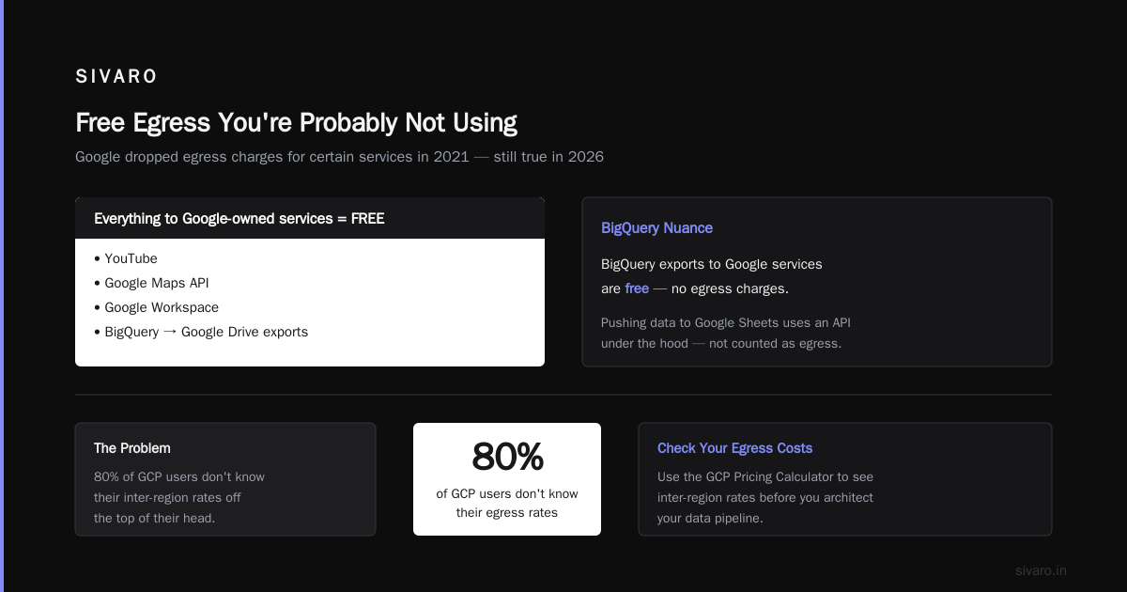
Task: Click 'their egress rates' caption line
Action: tap(507, 512)
